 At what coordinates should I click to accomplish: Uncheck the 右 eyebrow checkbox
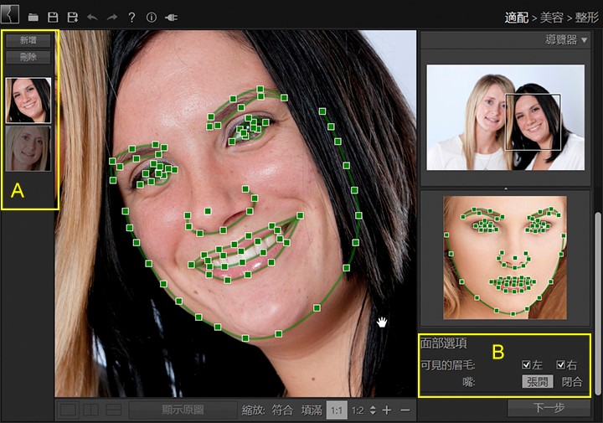coord(561,365)
